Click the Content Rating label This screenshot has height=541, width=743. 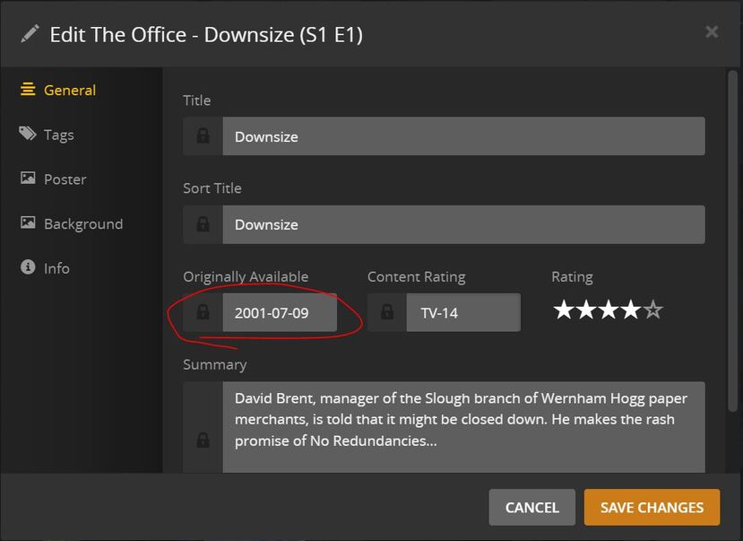tap(416, 276)
